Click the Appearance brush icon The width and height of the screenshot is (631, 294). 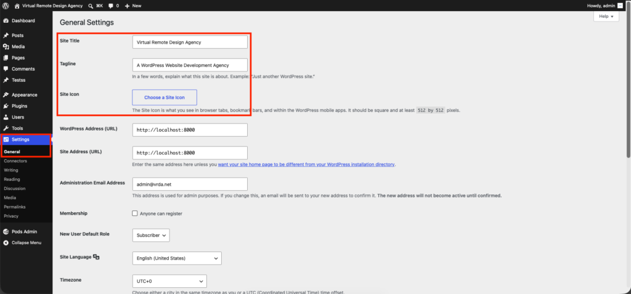click(x=6, y=95)
